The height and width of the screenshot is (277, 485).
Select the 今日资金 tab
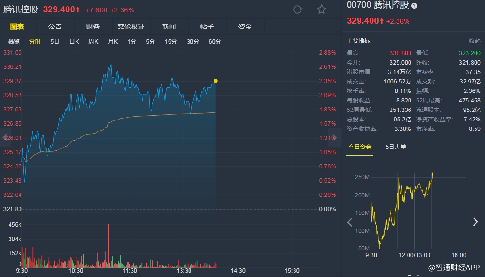(360, 147)
